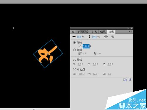Click the scale height value 99.8 %
Screen dimensions: 147x110
94,37
